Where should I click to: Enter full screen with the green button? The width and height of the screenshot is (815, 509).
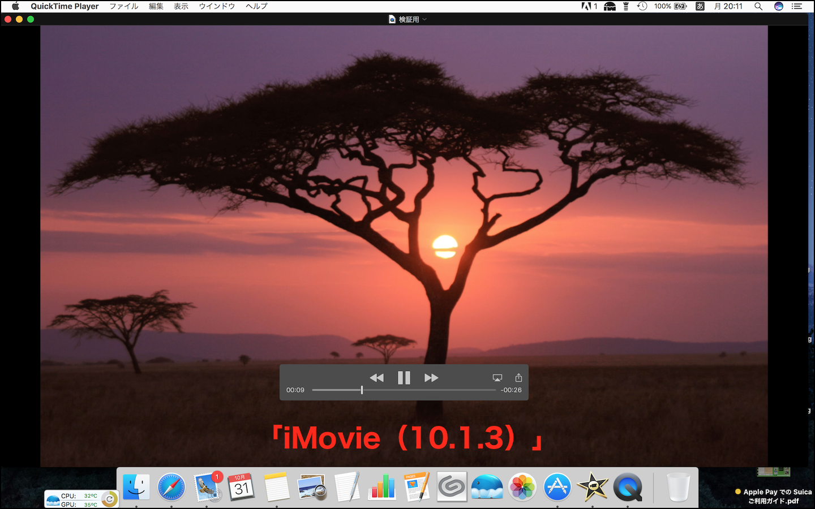pos(31,19)
